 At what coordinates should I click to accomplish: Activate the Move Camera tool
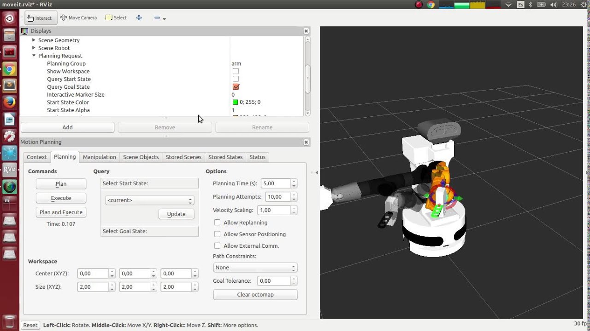[78, 18]
